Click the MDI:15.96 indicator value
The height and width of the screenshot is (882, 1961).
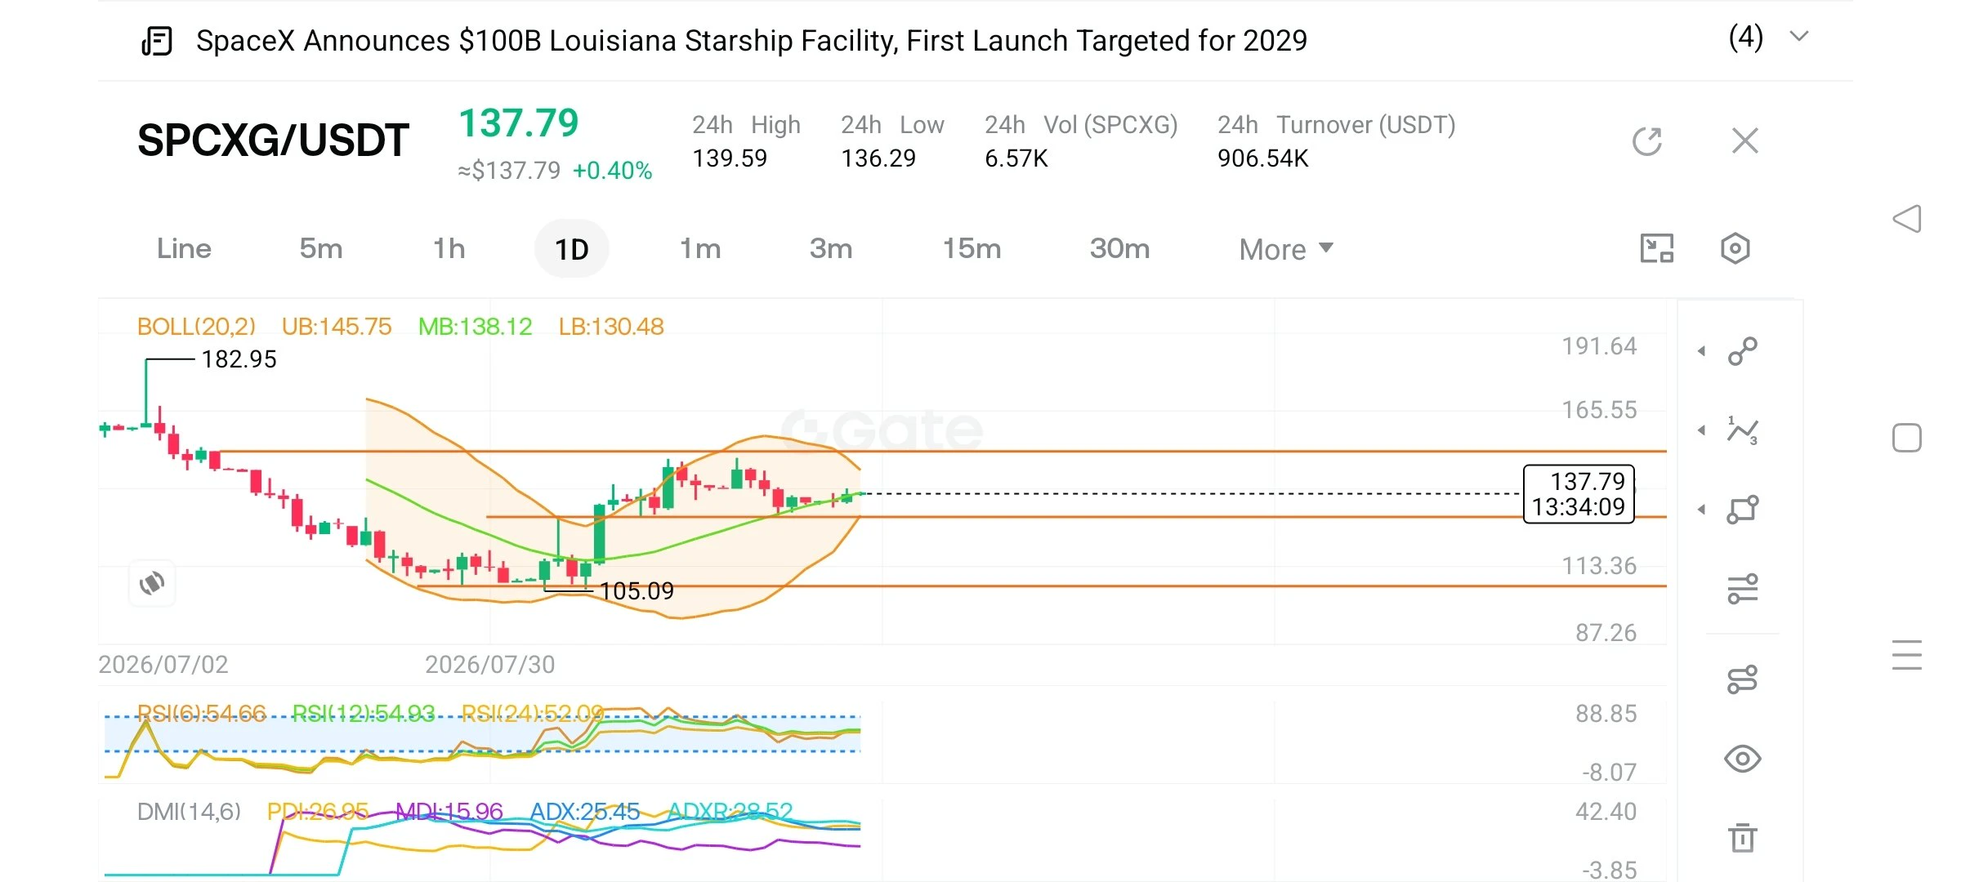(x=449, y=812)
